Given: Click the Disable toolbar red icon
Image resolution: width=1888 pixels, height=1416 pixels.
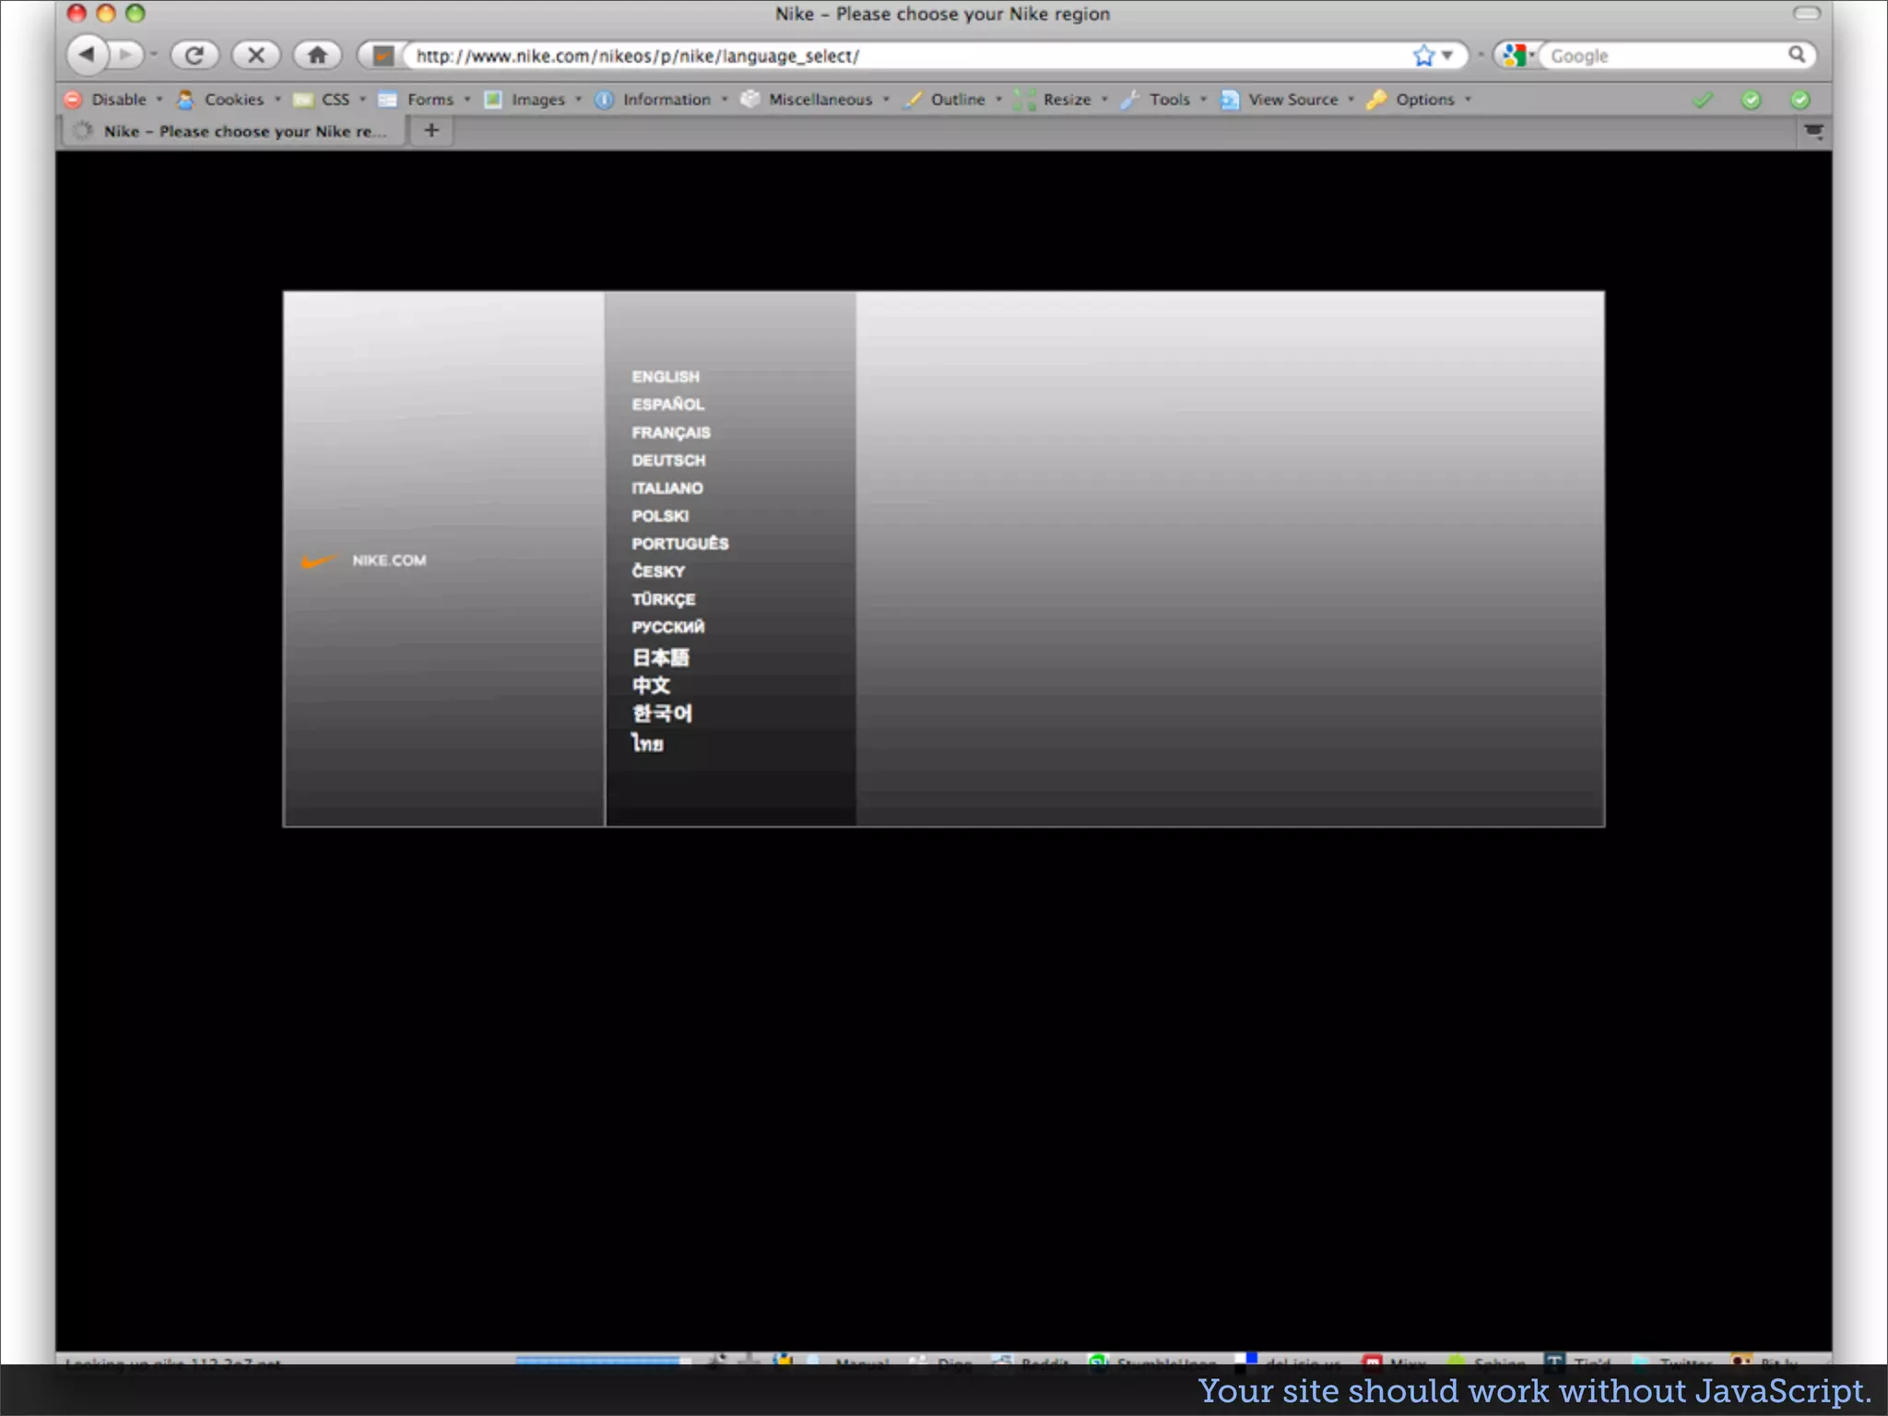Looking at the screenshot, I should pyautogui.click(x=74, y=100).
